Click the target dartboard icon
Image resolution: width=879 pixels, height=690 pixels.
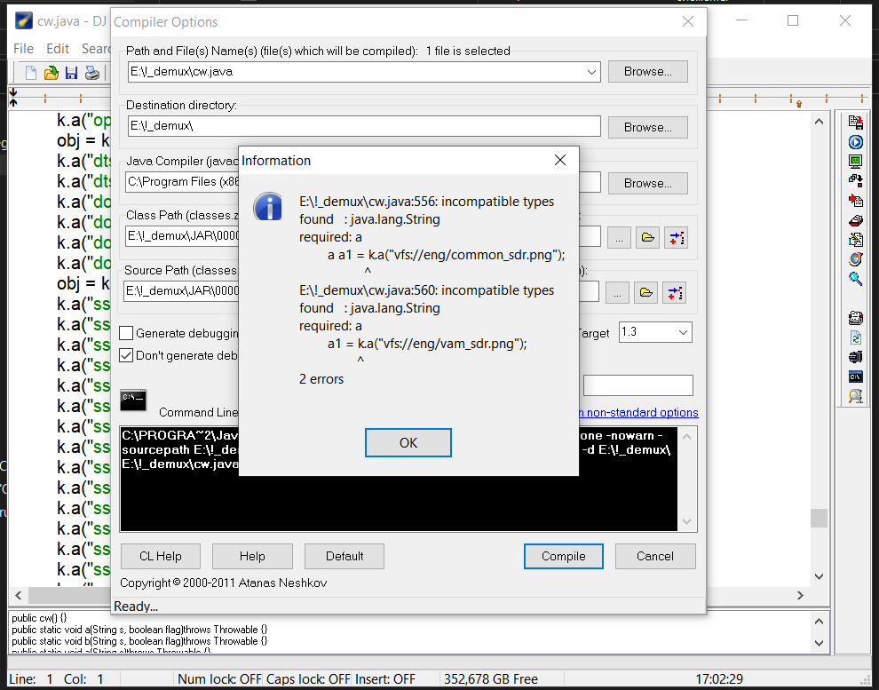[855, 259]
